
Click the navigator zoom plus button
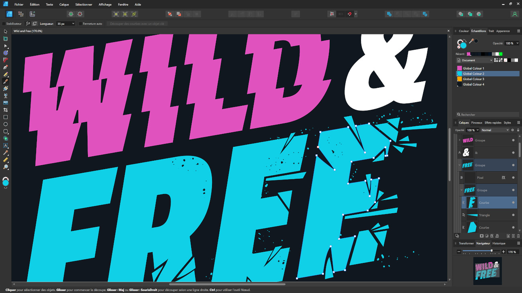[x=504, y=252]
